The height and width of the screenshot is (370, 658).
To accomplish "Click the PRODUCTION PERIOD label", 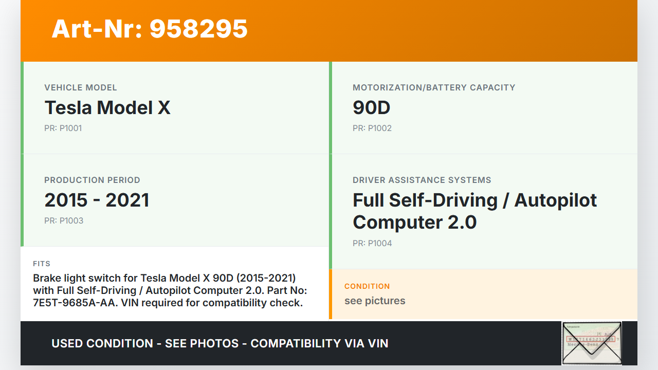I will pyautogui.click(x=92, y=180).
